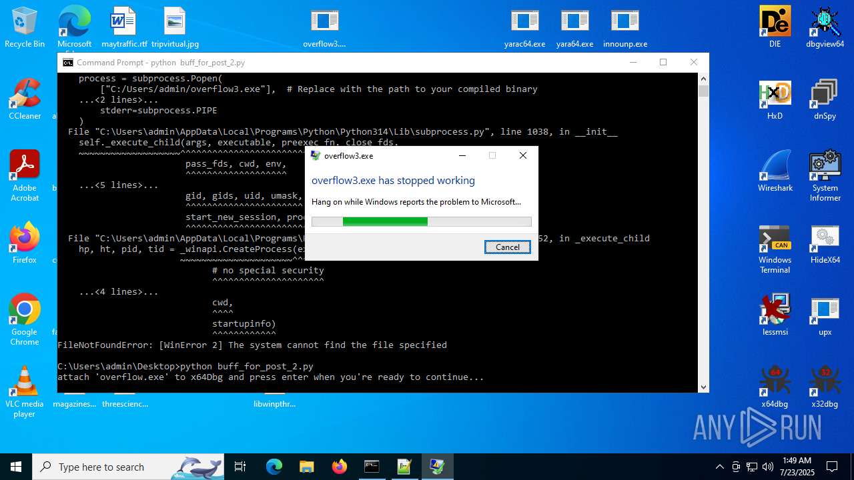The image size is (854, 480).
Task: Launch HideX64 desktop shortcut
Action: pos(825,243)
